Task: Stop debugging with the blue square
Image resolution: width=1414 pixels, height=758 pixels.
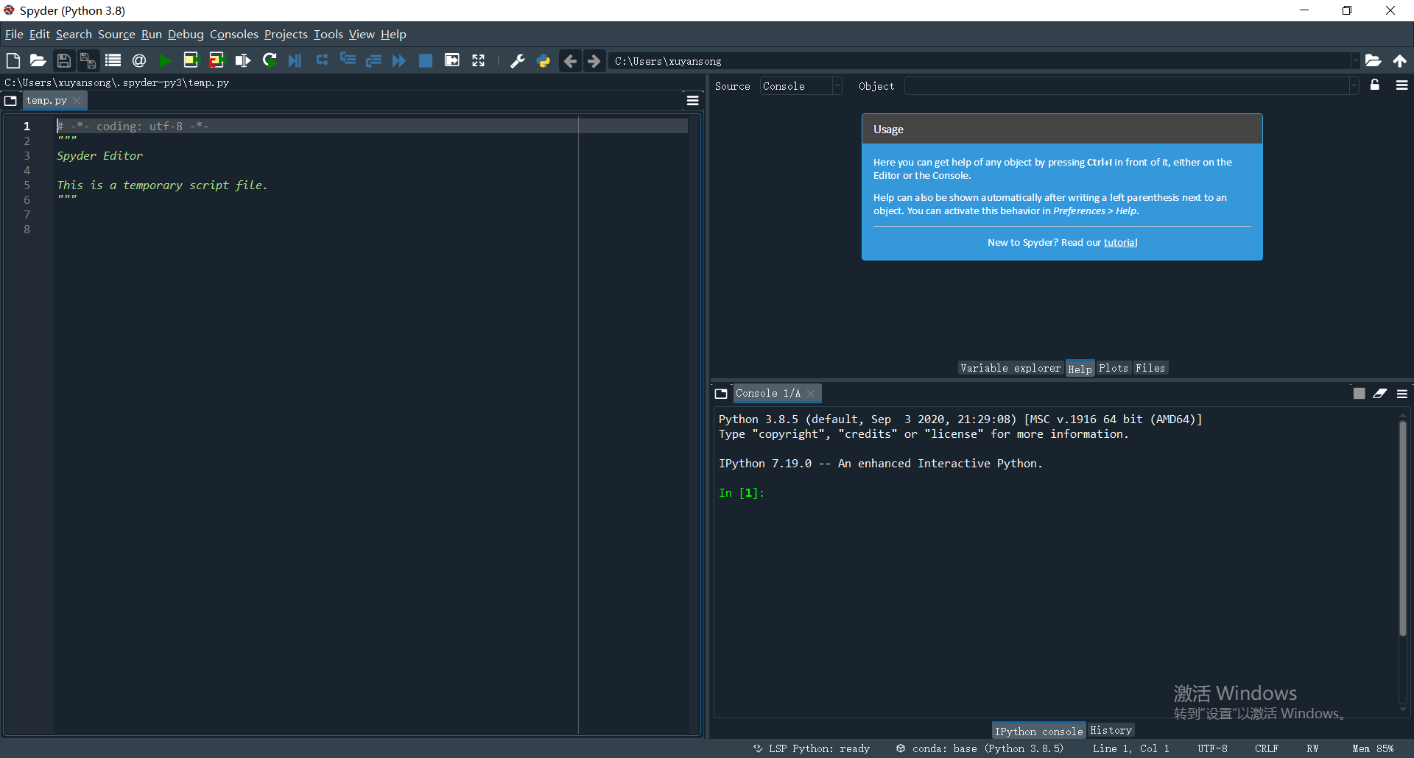Action: click(426, 60)
